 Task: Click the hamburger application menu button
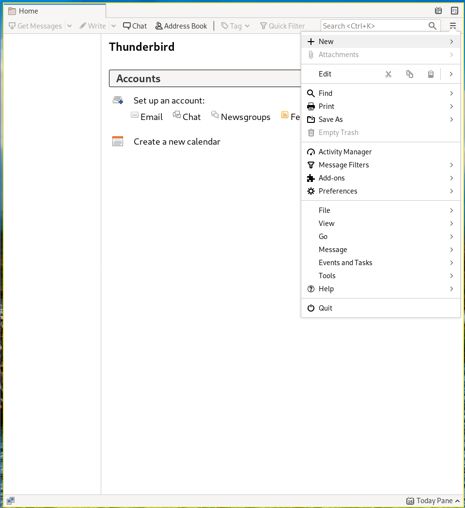pos(452,26)
